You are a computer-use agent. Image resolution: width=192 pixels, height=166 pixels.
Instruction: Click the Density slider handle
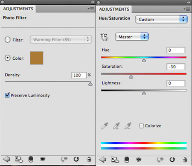[90, 84]
